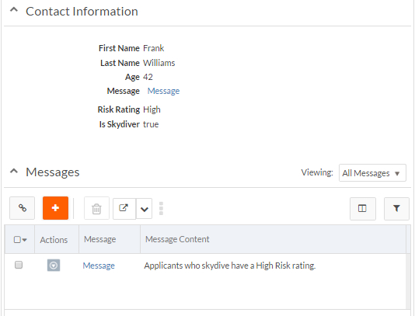
Task: Open Message link in table row
Action: 99,266
